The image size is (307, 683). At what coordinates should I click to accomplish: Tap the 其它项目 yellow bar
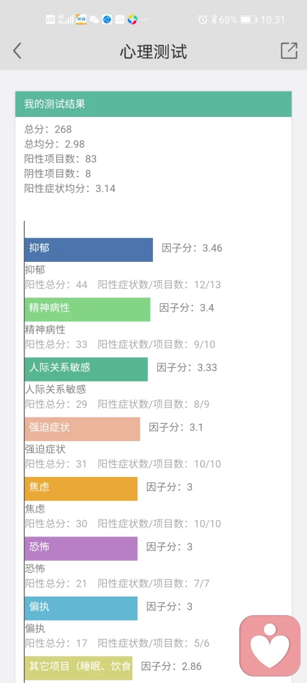pyautogui.click(x=79, y=668)
